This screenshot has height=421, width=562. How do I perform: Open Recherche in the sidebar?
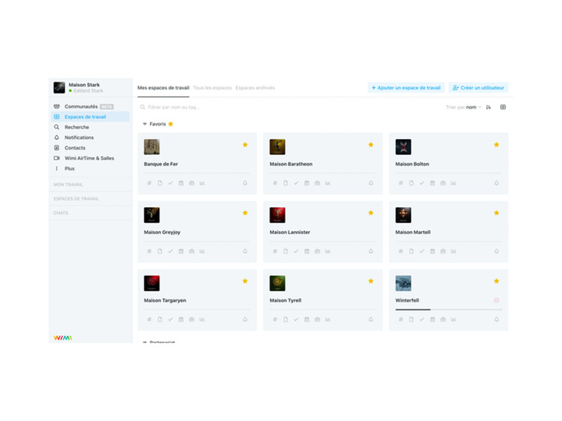point(91,127)
